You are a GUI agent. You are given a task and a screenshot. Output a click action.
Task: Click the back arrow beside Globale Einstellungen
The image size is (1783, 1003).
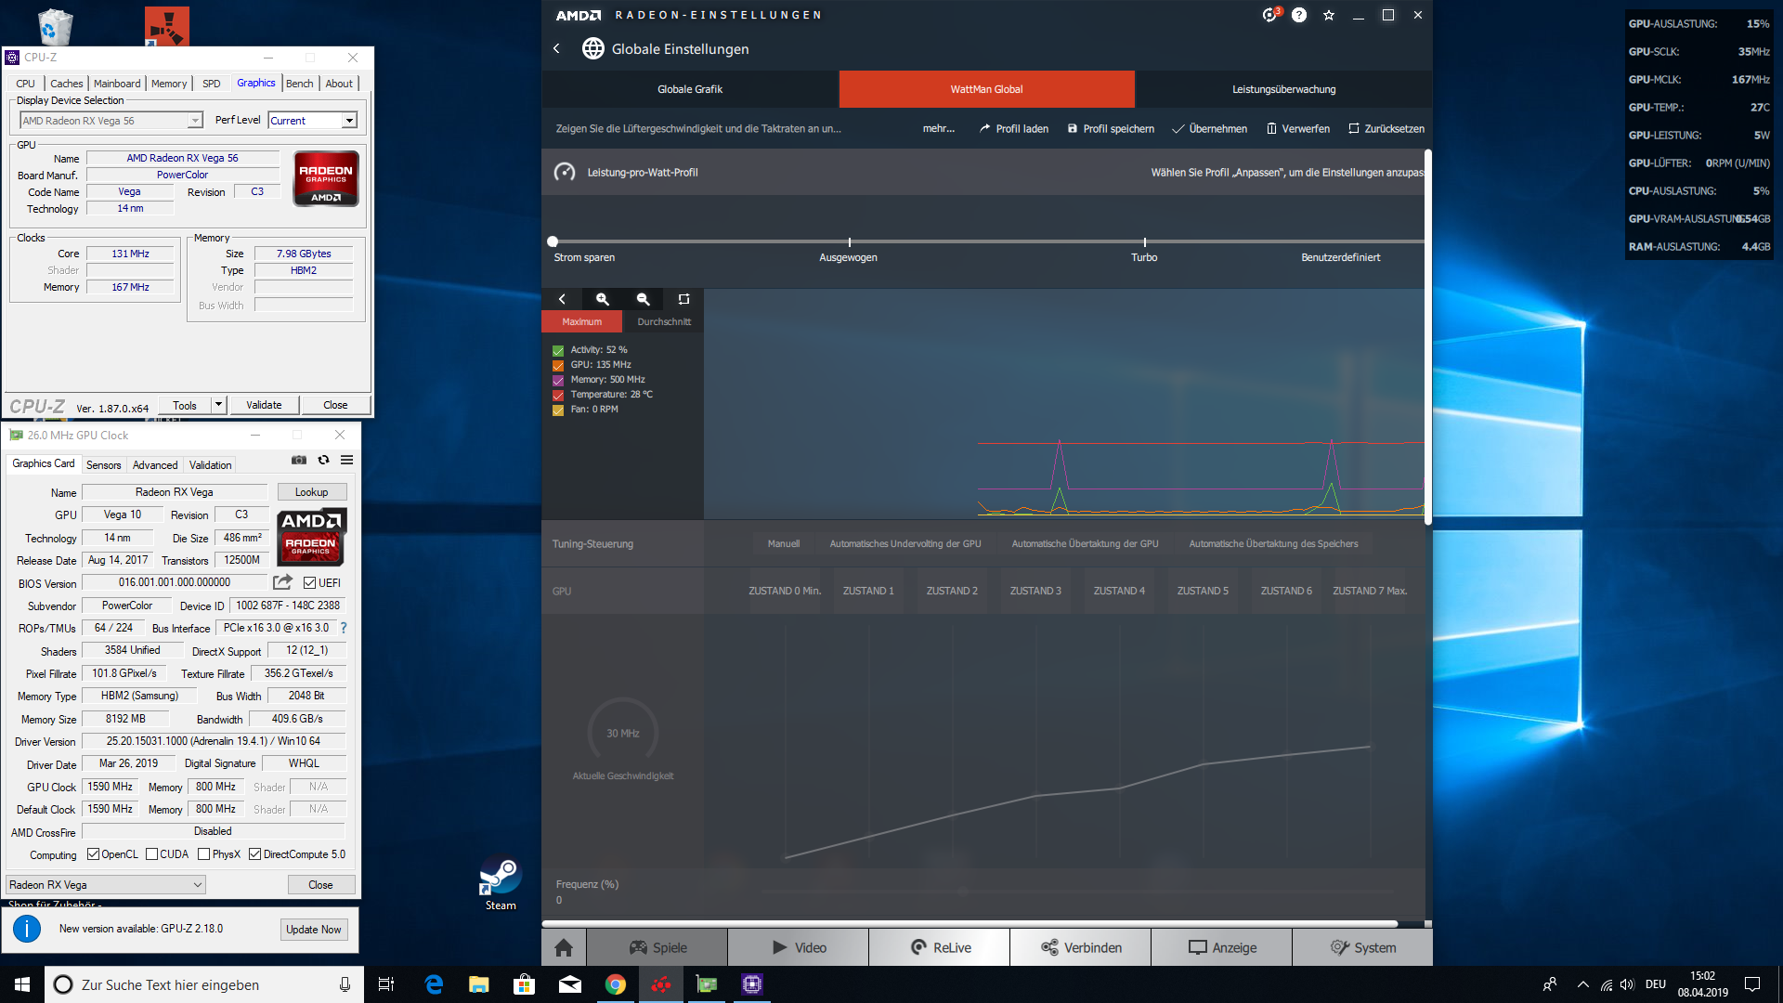556,48
